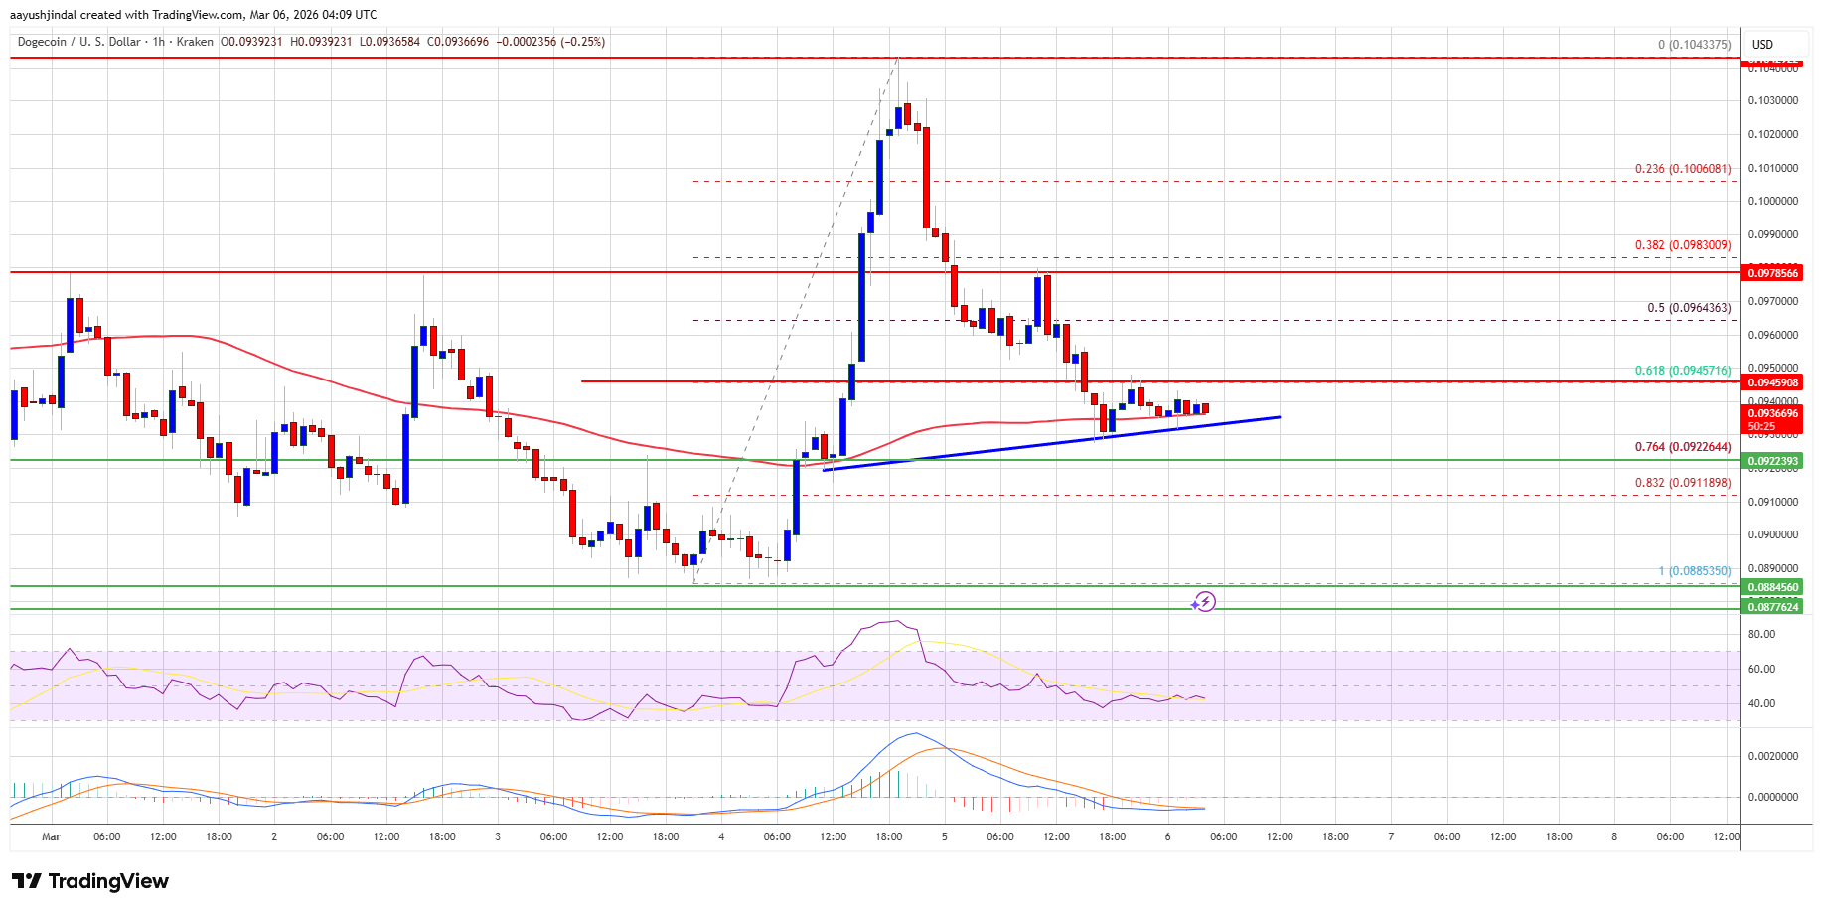
Task: Open the USD currency selector
Action: point(1762,45)
